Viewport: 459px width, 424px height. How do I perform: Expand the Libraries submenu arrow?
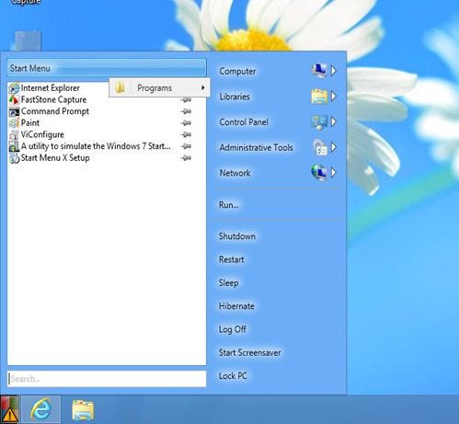(334, 97)
